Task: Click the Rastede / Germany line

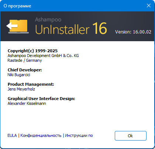Action: point(25,60)
